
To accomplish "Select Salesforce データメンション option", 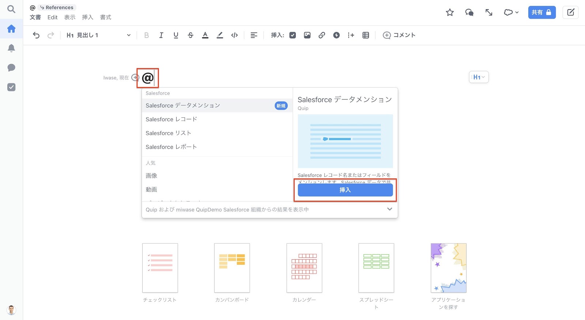I will [x=217, y=105].
